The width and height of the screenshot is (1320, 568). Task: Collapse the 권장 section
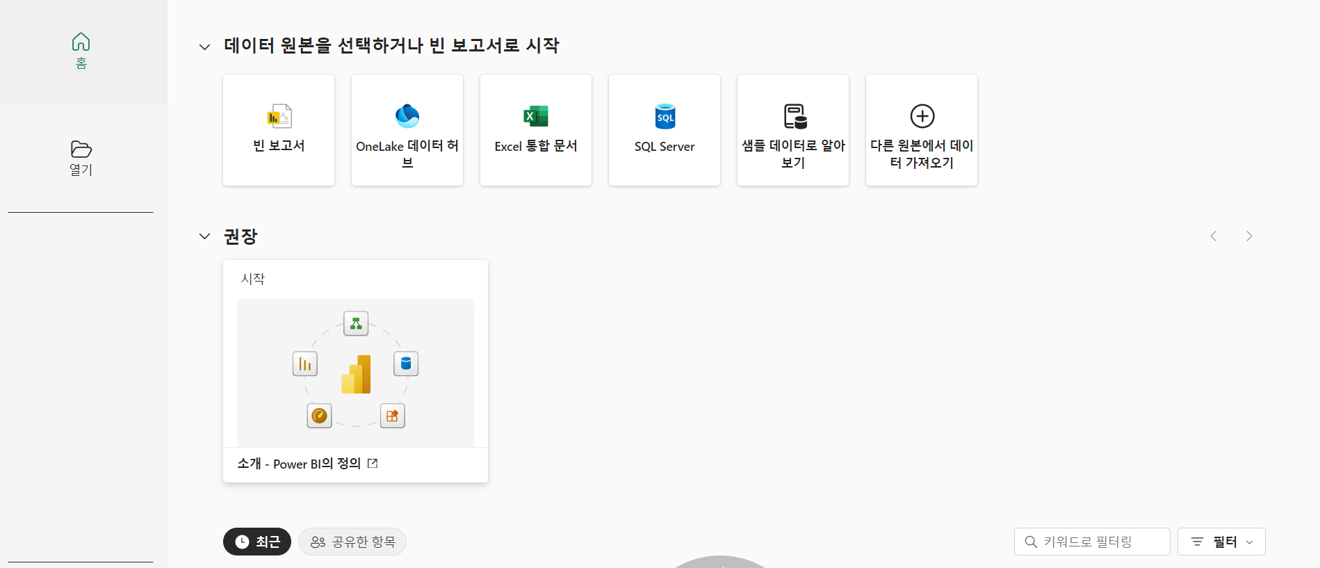pyautogui.click(x=204, y=236)
